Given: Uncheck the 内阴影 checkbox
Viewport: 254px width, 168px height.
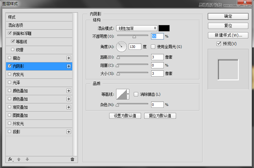Looking at the screenshot, I should point(10,66).
